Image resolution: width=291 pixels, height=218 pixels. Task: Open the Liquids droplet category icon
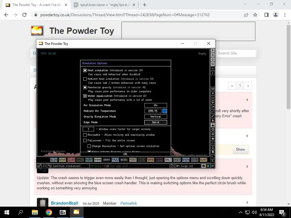(213, 120)
